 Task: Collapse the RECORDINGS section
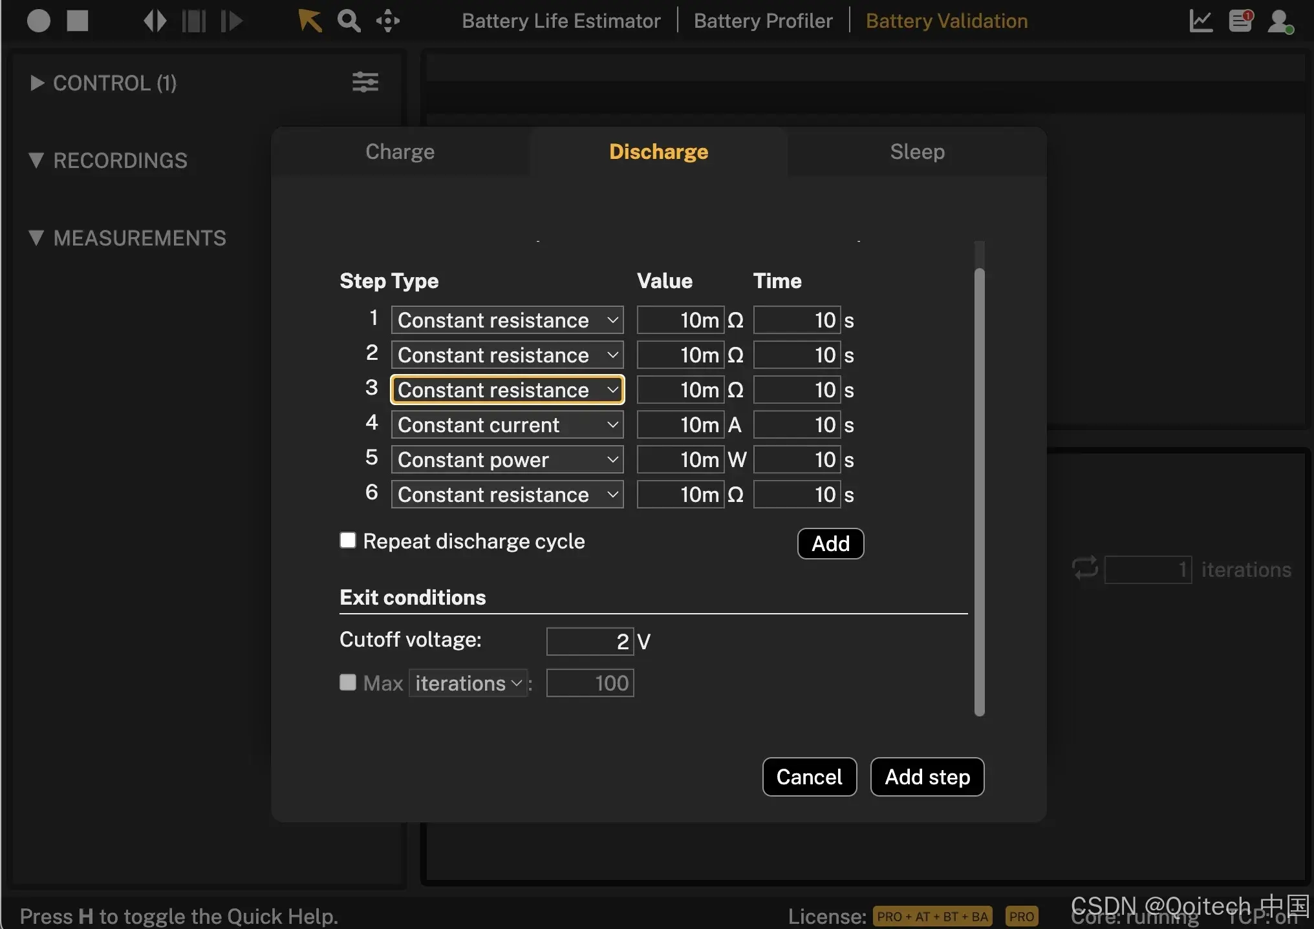36,160
